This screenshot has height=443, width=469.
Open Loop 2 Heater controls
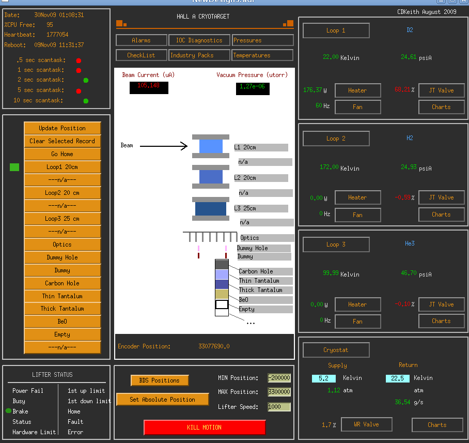(x=358, y=197)
